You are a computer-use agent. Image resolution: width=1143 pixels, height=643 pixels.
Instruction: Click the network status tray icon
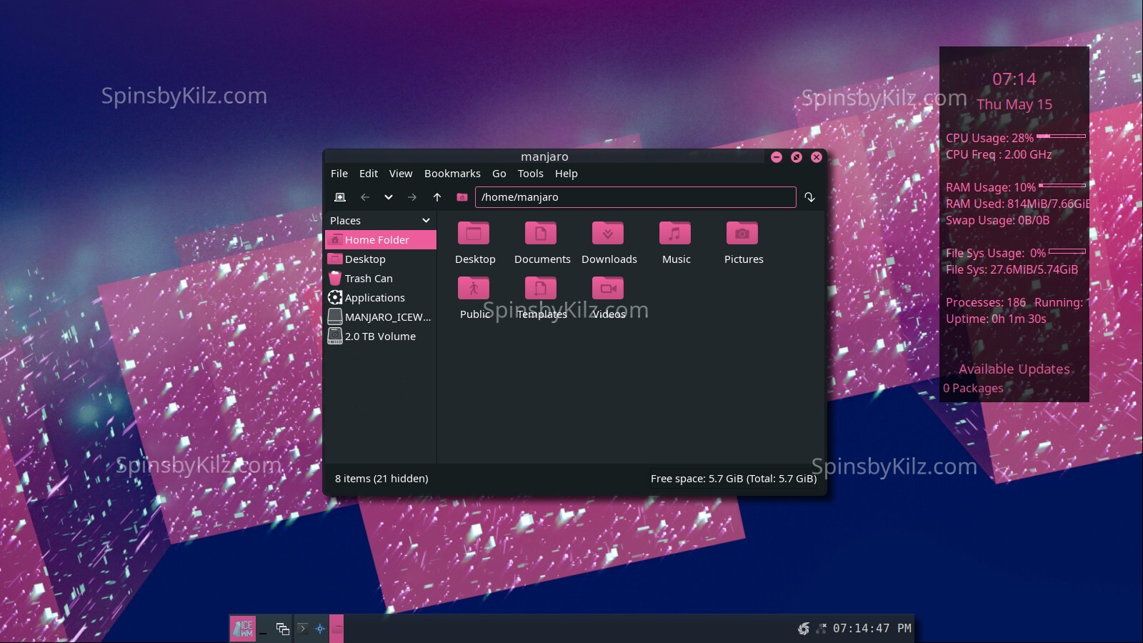click(821, 628)
